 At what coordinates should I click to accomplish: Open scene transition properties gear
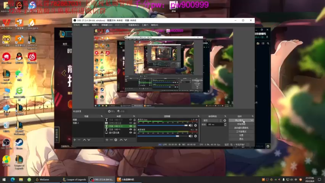tap(225, 120)
